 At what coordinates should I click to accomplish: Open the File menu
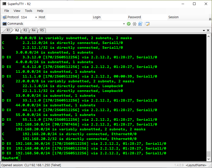pos(7,11)
